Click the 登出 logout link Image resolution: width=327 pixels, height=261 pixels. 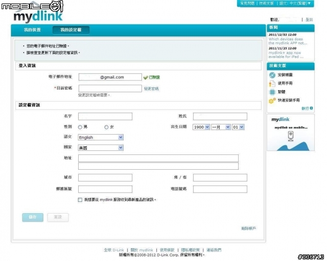(x=309, y=19)
